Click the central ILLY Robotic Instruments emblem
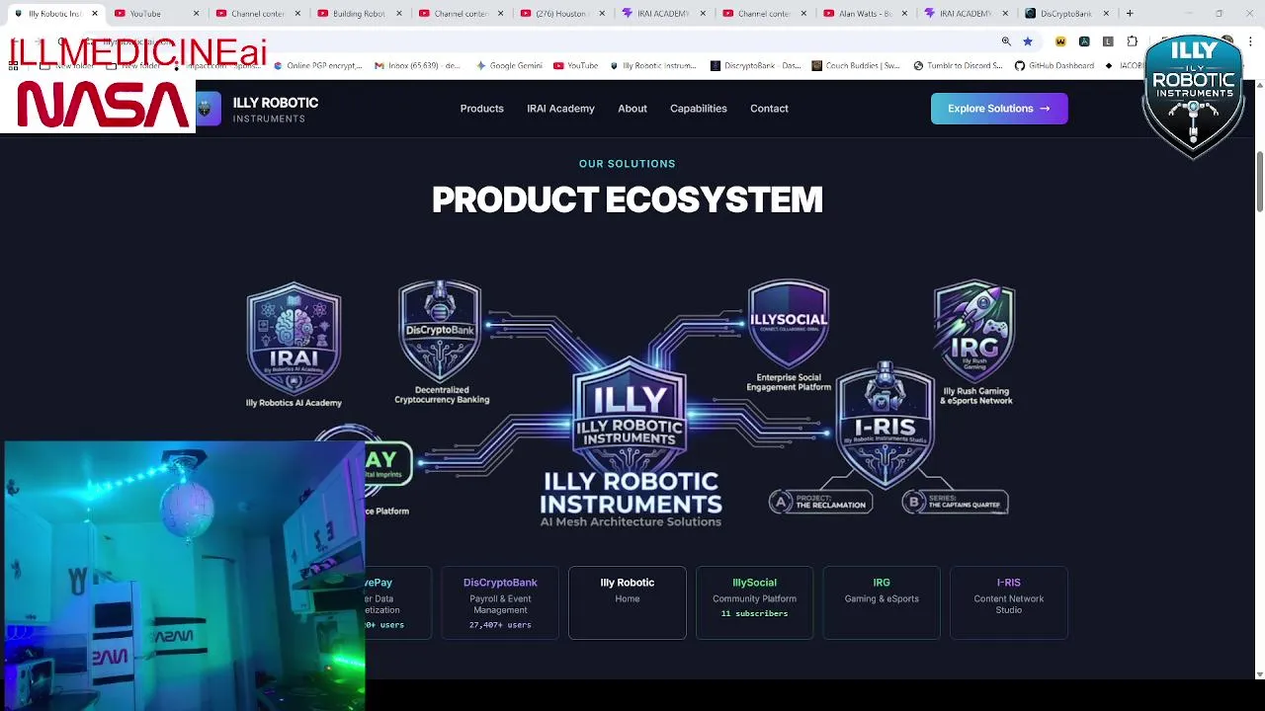Screen dimensions: 1265x711 (x=630, y=417)
